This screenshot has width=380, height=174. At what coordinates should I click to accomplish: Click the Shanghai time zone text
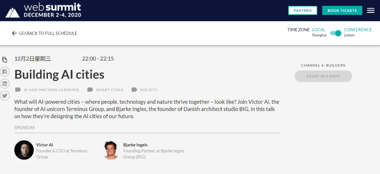click(319, 35)
